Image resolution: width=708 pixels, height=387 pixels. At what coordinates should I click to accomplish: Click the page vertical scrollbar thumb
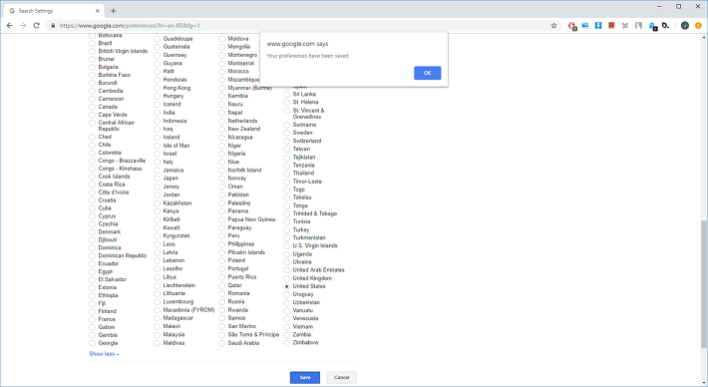(704, 283)
